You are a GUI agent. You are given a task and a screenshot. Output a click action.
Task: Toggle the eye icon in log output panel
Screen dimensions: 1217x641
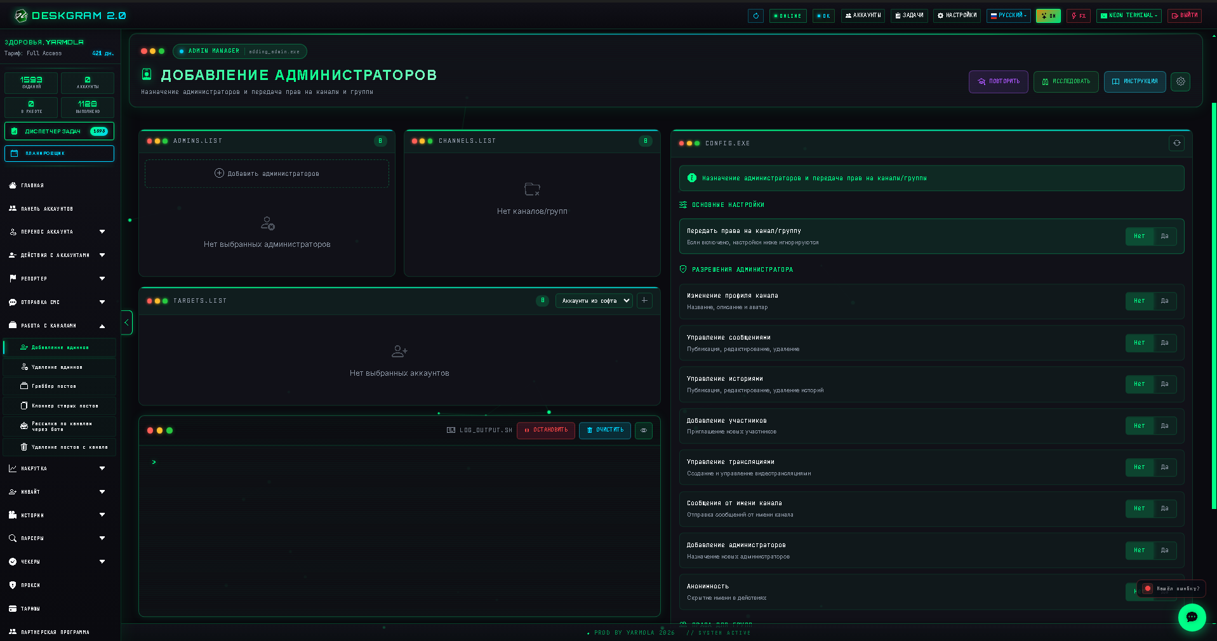tap(644, 430)
